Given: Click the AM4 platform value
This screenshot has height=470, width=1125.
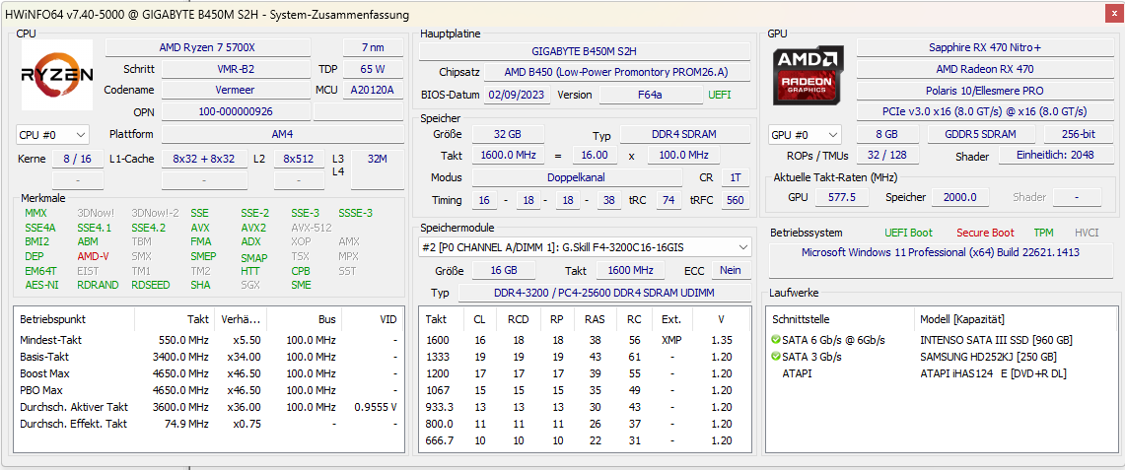Looking at the screenshot, I should point(282,135).
